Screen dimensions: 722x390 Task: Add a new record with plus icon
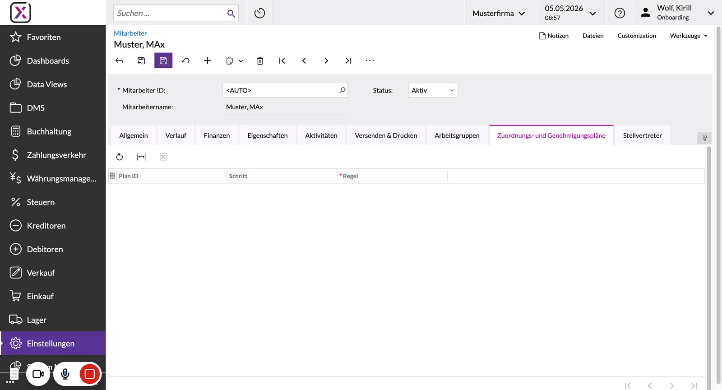point(208,60)
